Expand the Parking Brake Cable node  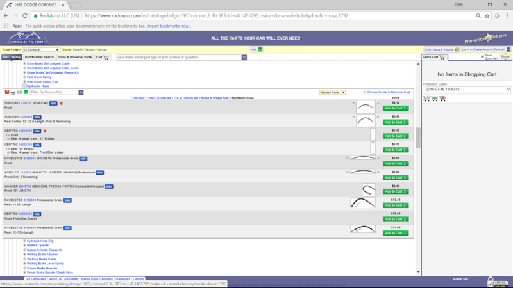tap(24, 259)
